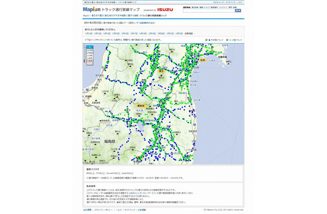Click the ISUZU logo
The height and width of the screenshot is (214, 327).
[165, 10]
